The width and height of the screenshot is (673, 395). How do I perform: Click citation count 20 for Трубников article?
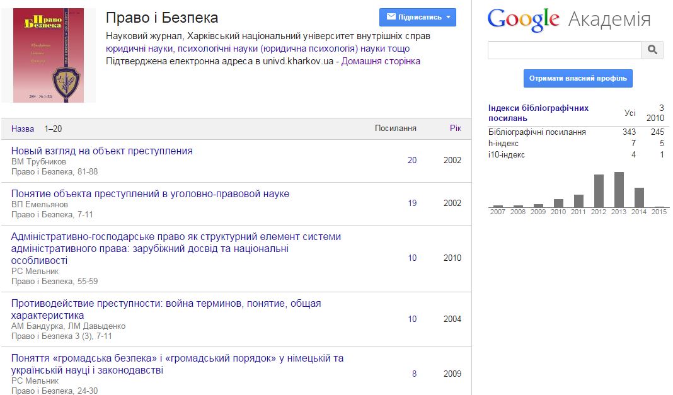coord(411,161)
